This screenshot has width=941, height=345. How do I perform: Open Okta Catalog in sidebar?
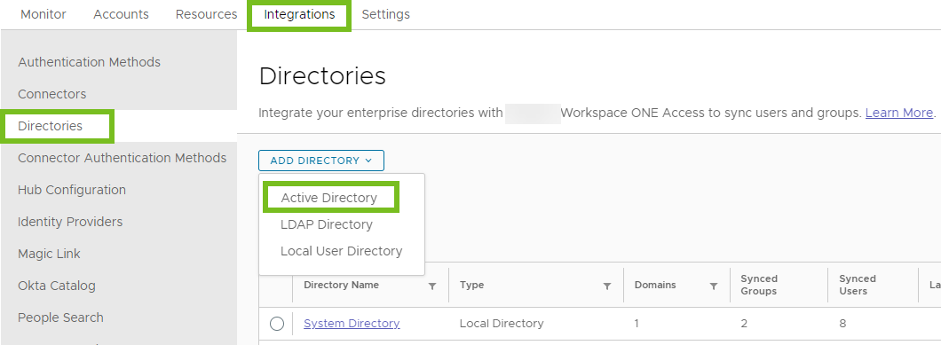(x=57, y=286)
